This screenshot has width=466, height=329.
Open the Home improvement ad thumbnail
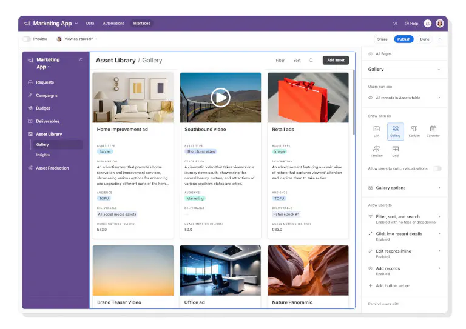point(133,98)
